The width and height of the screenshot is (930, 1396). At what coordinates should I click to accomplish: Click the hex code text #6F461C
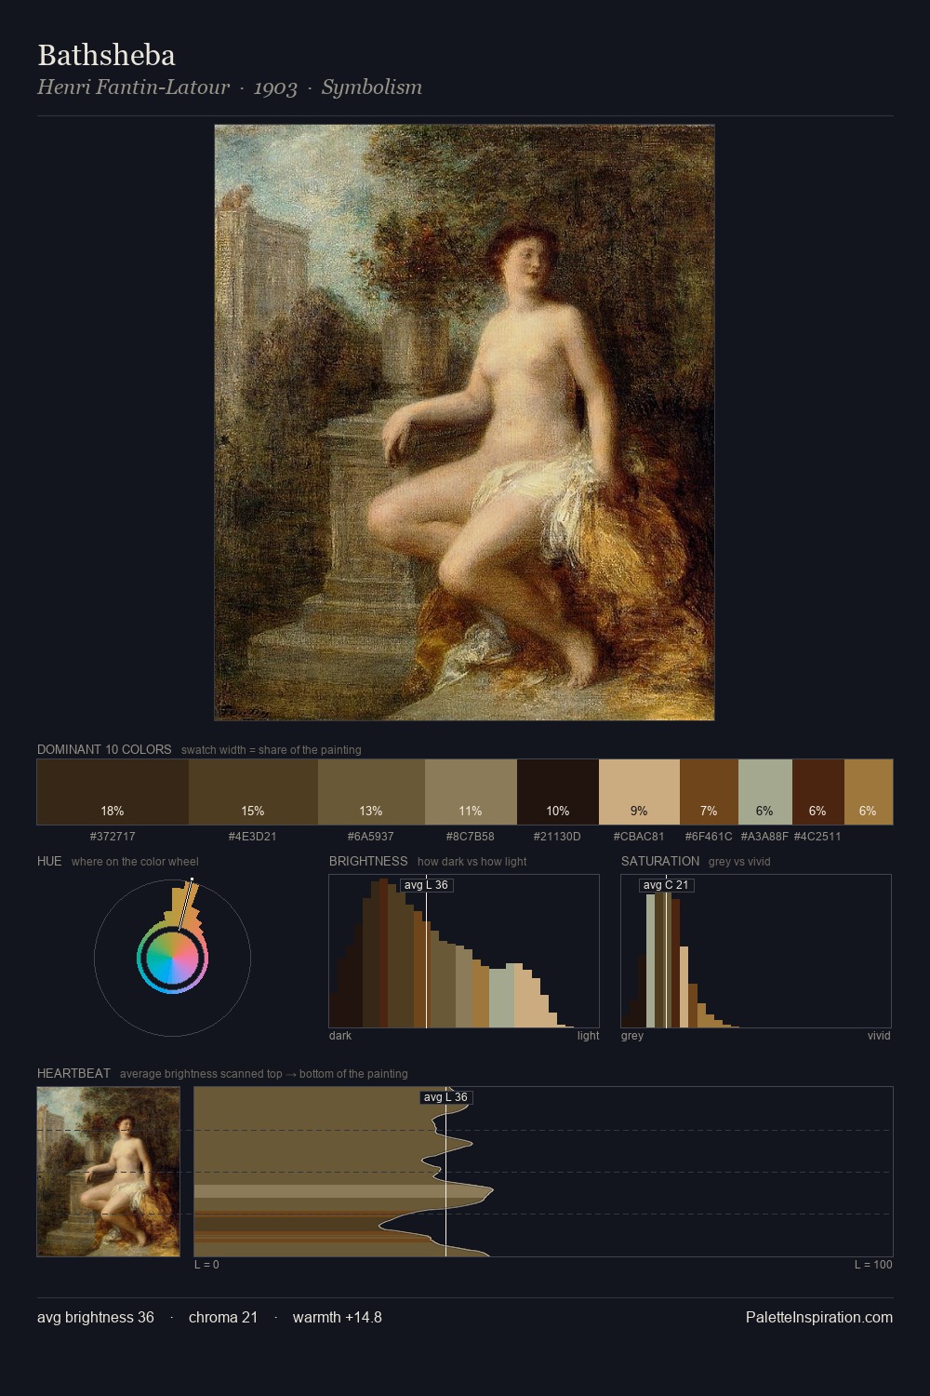click(709, 837)
